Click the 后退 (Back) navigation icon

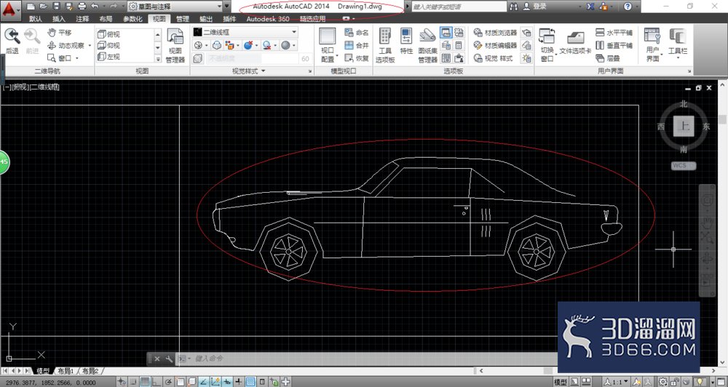12,41
